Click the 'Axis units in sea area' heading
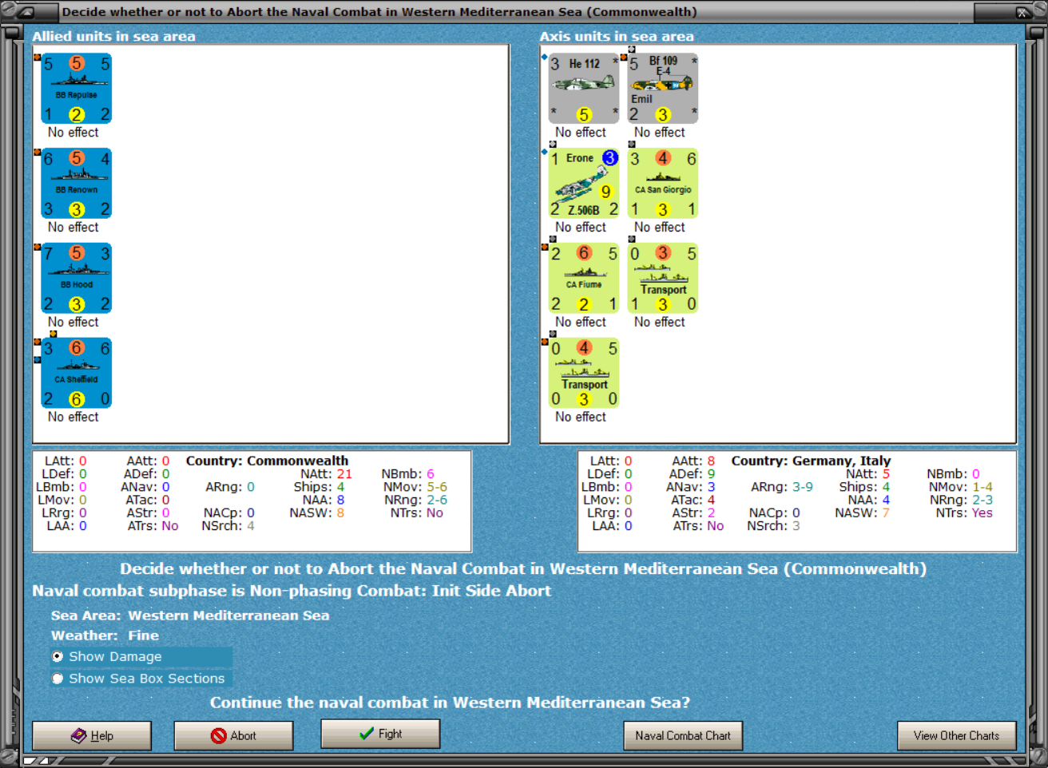This screenshot has height=768, width=1048. click(617, 36)
